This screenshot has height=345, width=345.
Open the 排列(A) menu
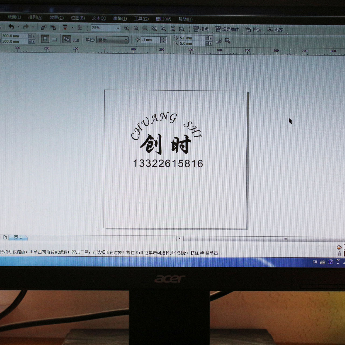coord(35,17)
